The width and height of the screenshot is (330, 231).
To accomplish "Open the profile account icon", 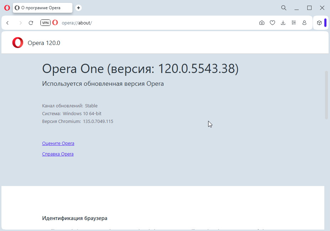I will pos(304,23).
